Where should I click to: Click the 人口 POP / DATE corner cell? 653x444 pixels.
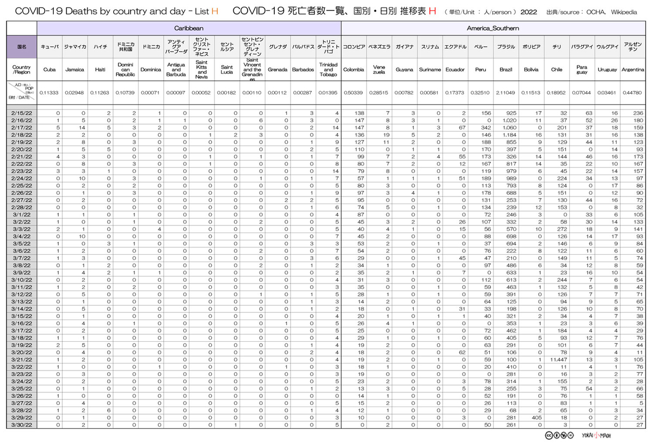(x=22, y=93)
